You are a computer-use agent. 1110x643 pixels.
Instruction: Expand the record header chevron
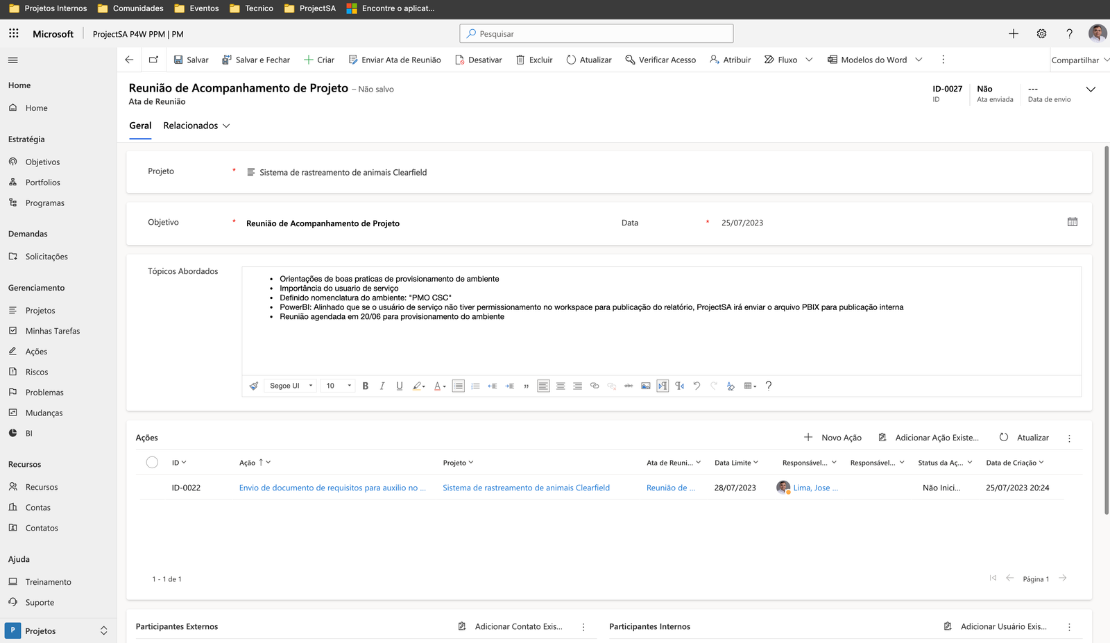point(1091,89)
